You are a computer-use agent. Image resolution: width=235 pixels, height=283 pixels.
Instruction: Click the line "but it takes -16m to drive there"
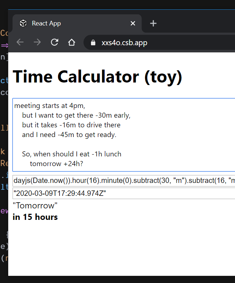tap(71, 125)
